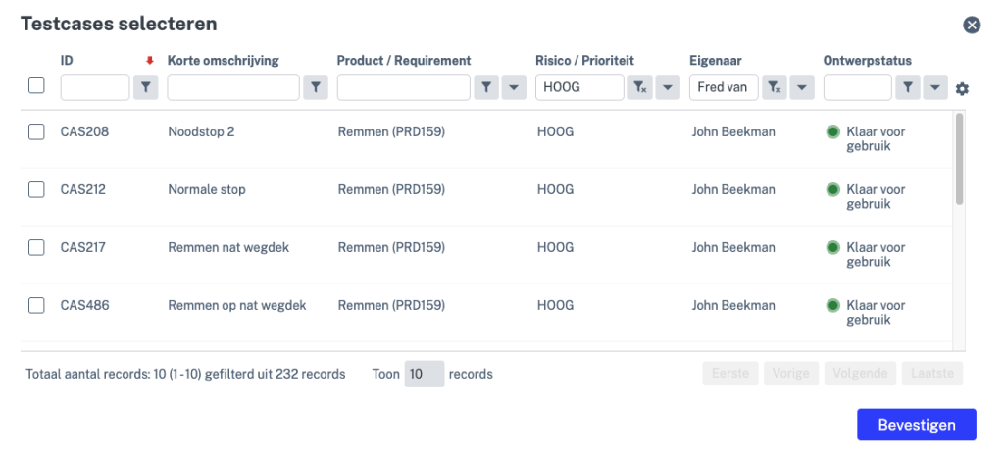Open the Eigenaar filter dropdown arrow

tap(801, 88)
